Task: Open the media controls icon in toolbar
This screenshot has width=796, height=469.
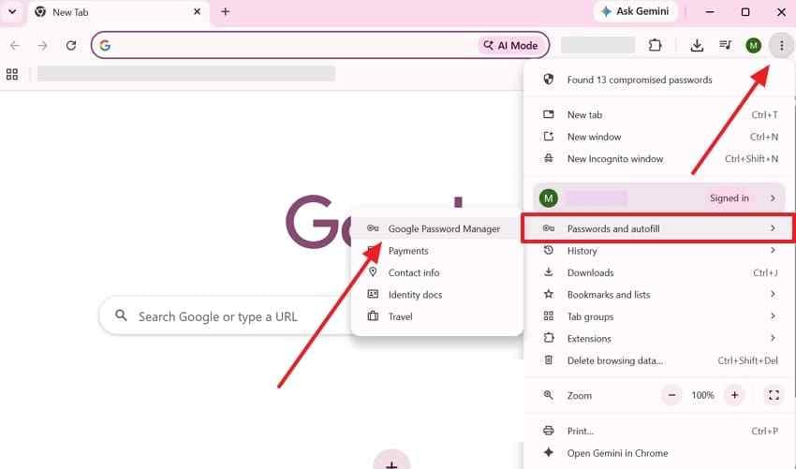Action: click(x=726, y=45)
